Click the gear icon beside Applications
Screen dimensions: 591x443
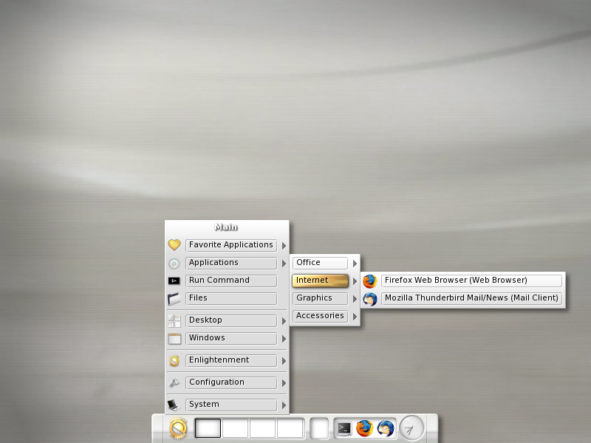click(174, 264)
